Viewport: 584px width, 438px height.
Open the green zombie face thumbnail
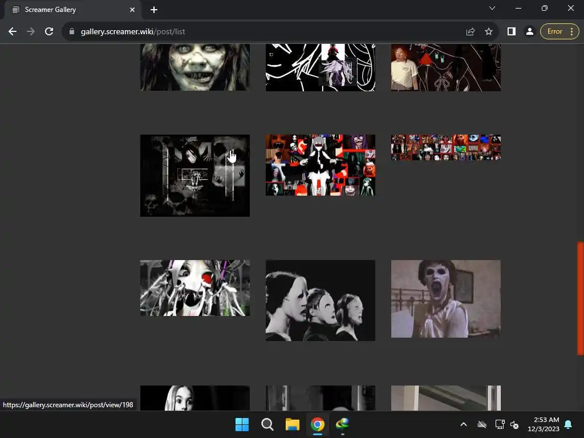[195, 67]
